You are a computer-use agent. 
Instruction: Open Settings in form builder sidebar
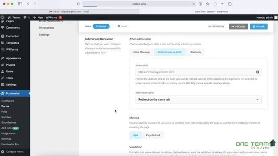(x=44, y=35)
